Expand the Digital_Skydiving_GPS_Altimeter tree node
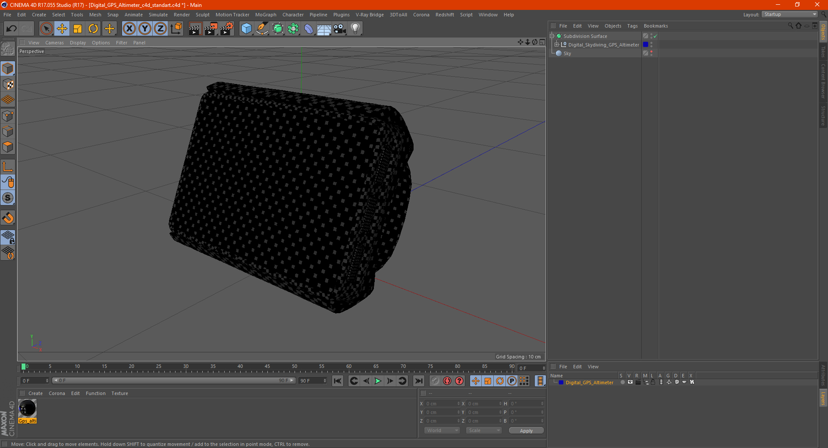Image resolution: width=828 pixels, height=448 pixels. click(557, 44)
